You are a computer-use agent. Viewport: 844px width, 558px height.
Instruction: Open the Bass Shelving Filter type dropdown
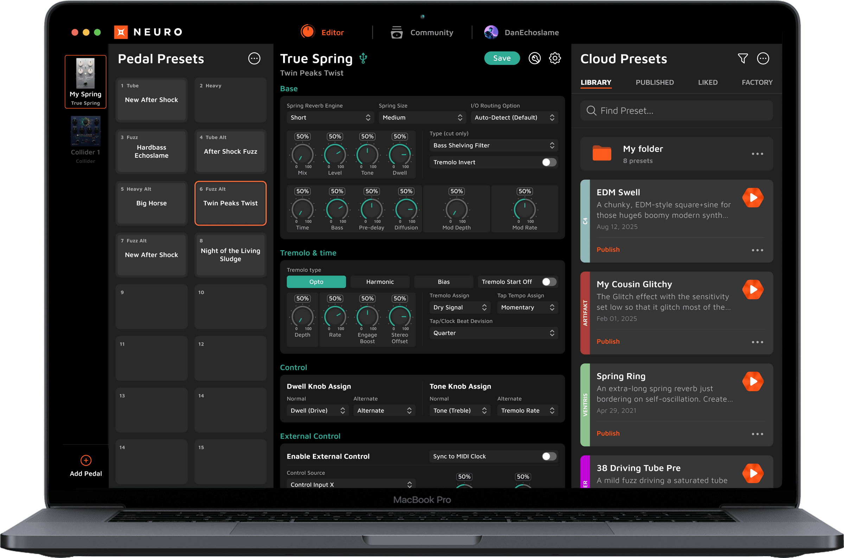494,145
